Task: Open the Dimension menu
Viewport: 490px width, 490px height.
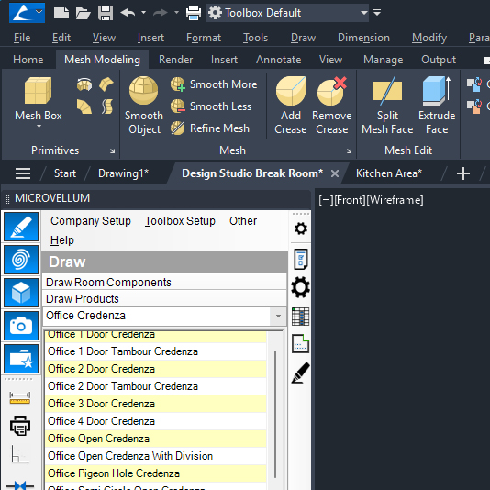Action: 363,38
